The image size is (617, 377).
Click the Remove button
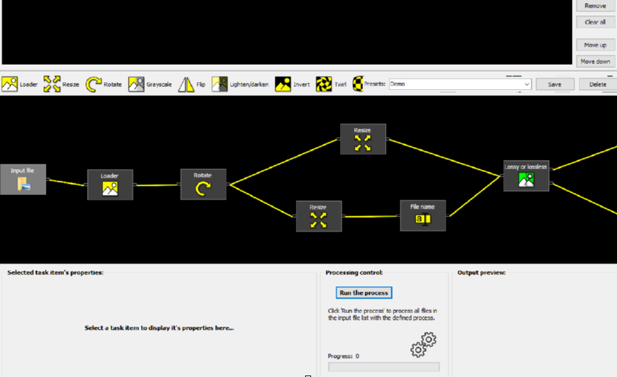[596, 5]
